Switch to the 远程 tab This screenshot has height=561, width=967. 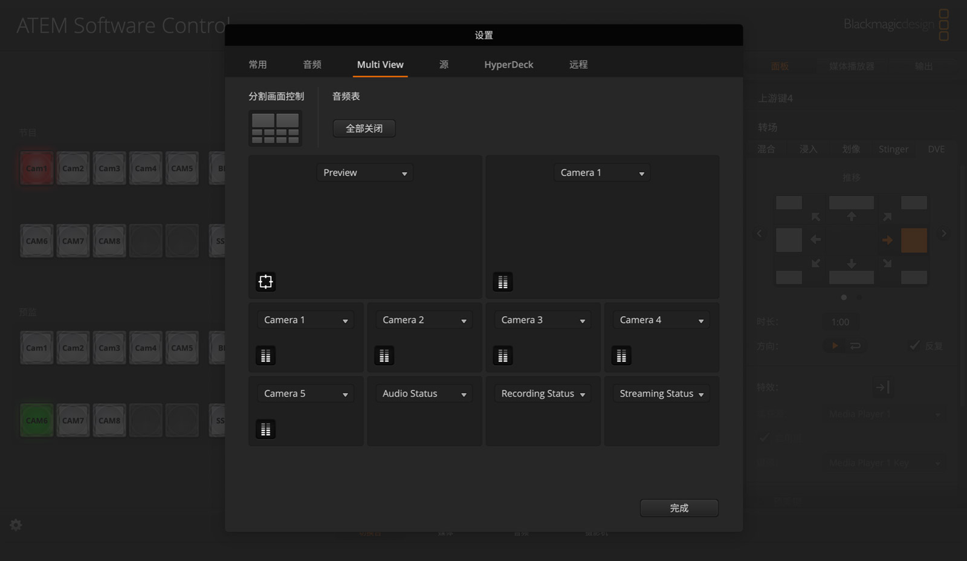click(578, 65)
